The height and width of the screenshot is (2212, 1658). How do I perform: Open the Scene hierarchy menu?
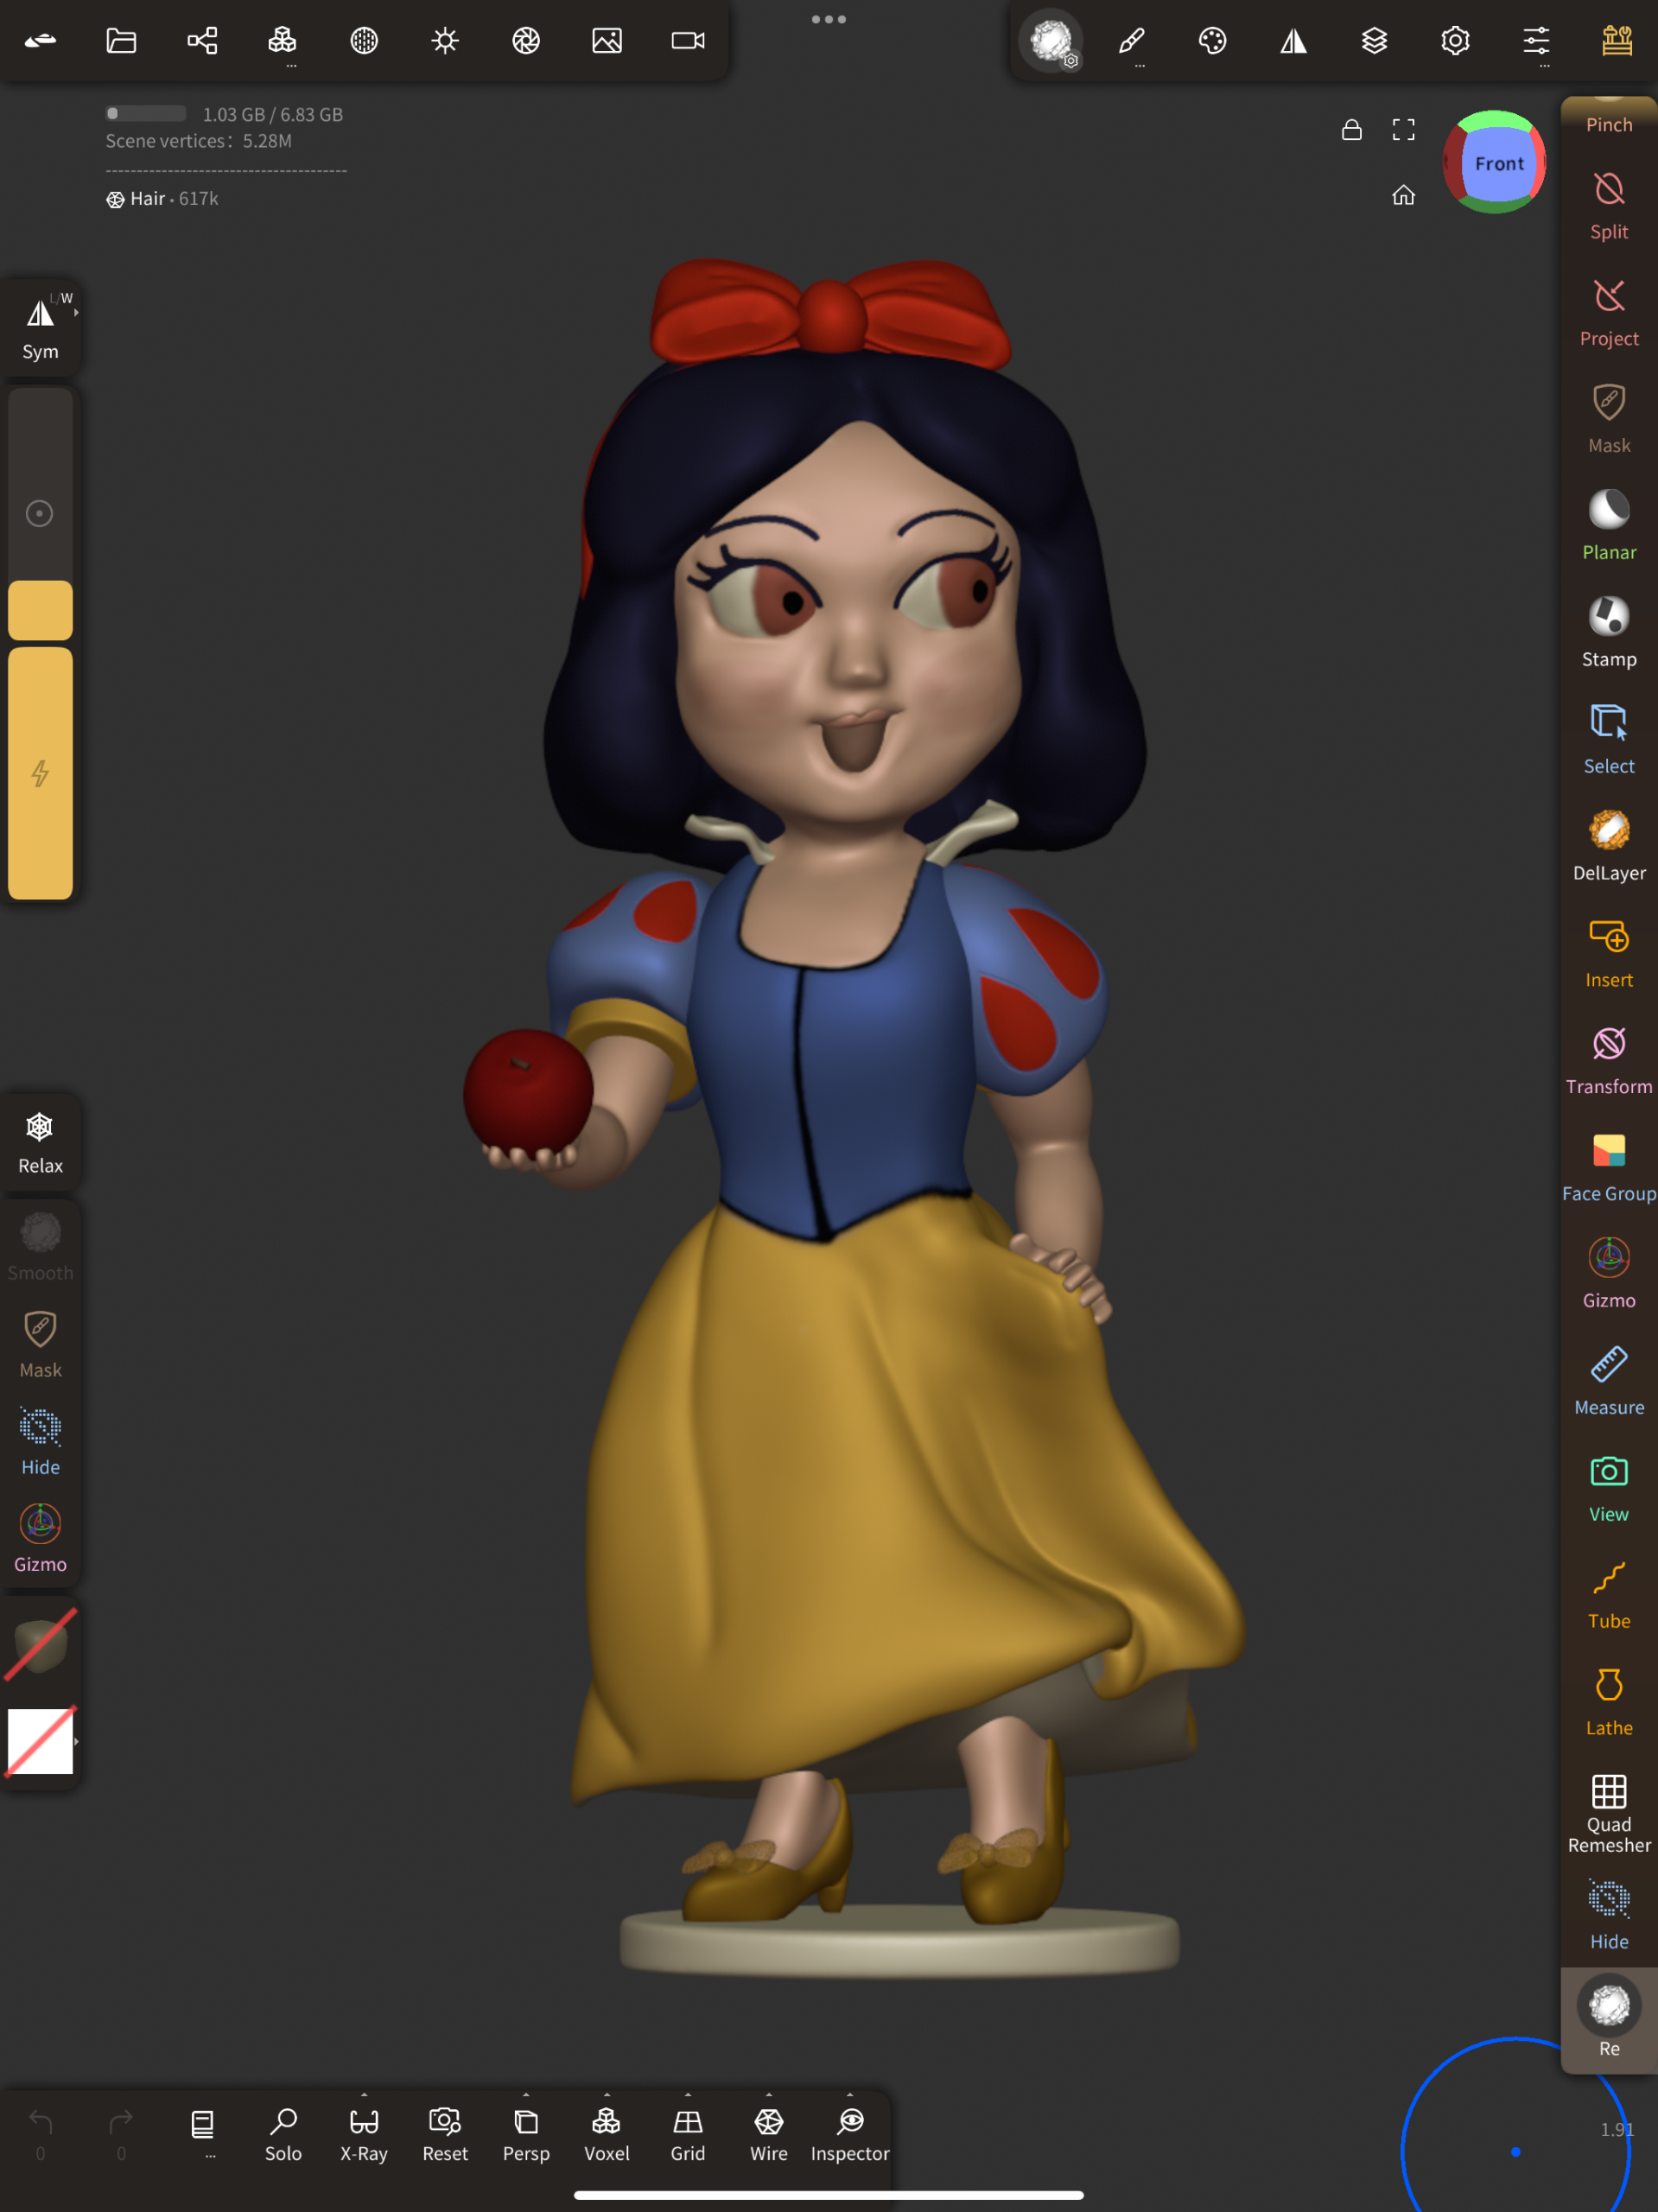(x=202, y=41)
